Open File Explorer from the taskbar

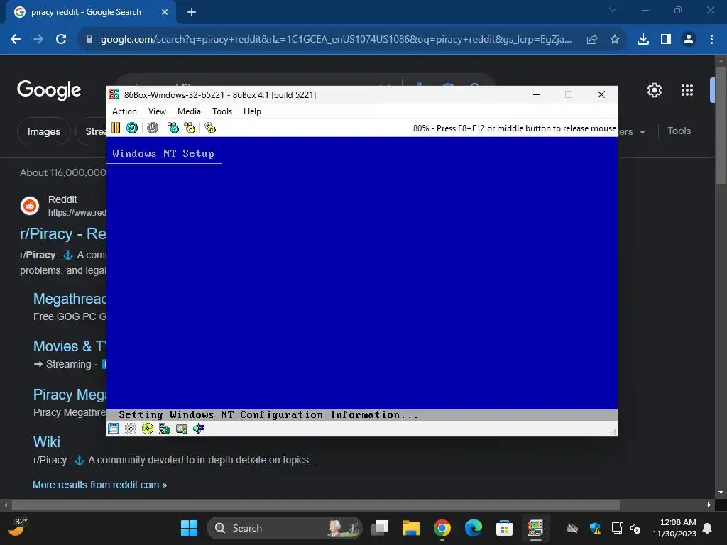pos(411,528)
